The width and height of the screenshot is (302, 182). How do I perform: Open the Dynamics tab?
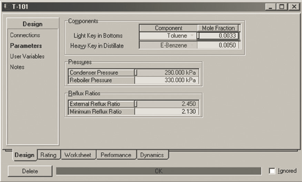pyautogui.click(x=152, y=155)
